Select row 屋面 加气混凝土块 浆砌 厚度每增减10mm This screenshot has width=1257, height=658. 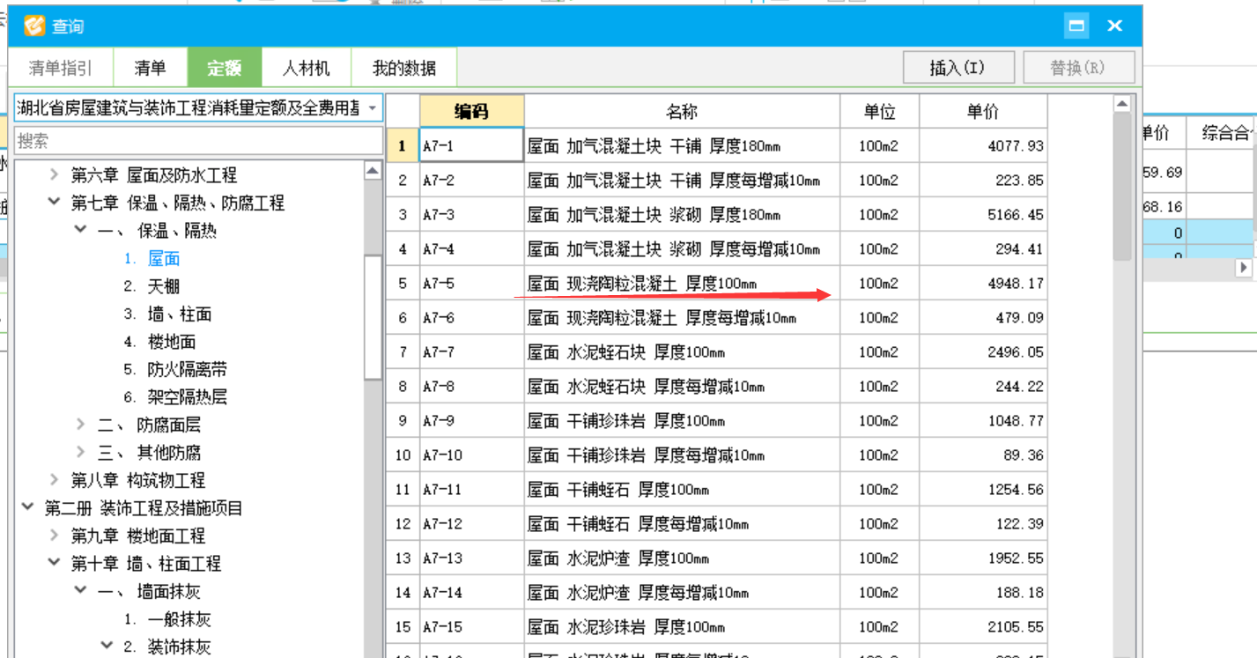coord(682,249)
